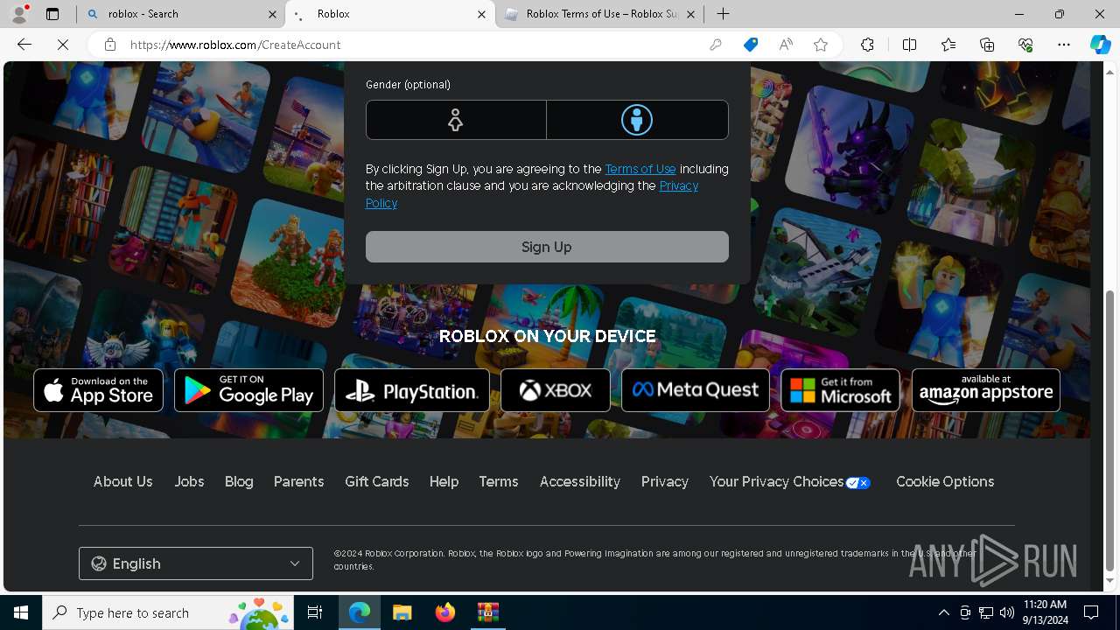Open Edge Settings and more menu
Screen dimensions: 1120x630
tap(1064, 45)
